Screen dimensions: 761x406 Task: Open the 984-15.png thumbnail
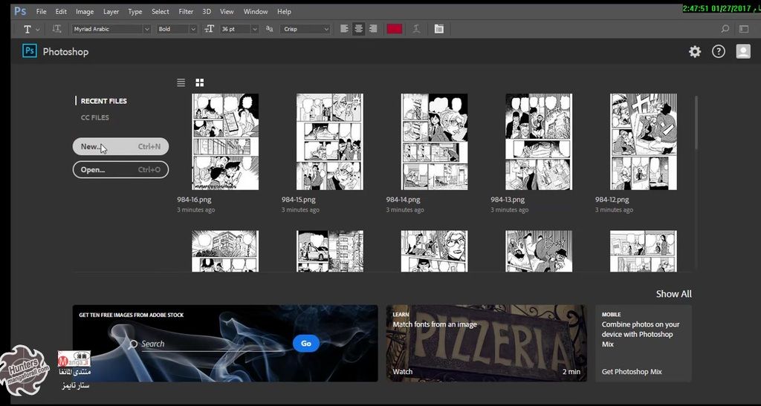[x=329, y=142]
